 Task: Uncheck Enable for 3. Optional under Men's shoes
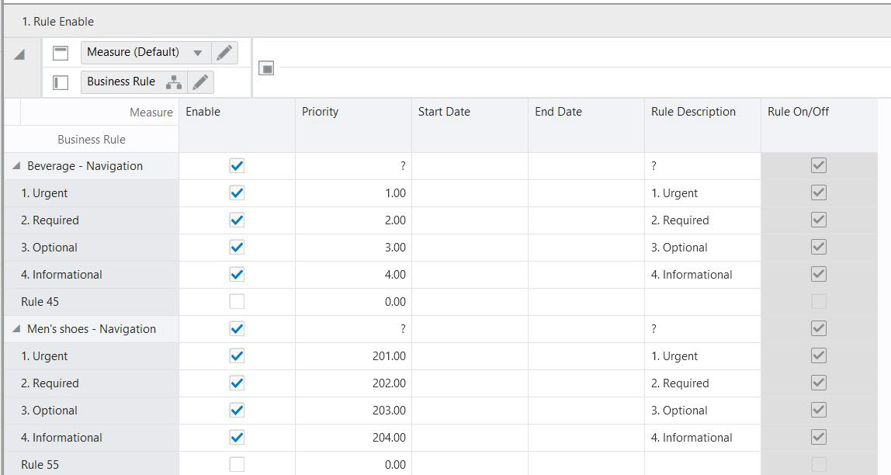[x=238, y=410]
